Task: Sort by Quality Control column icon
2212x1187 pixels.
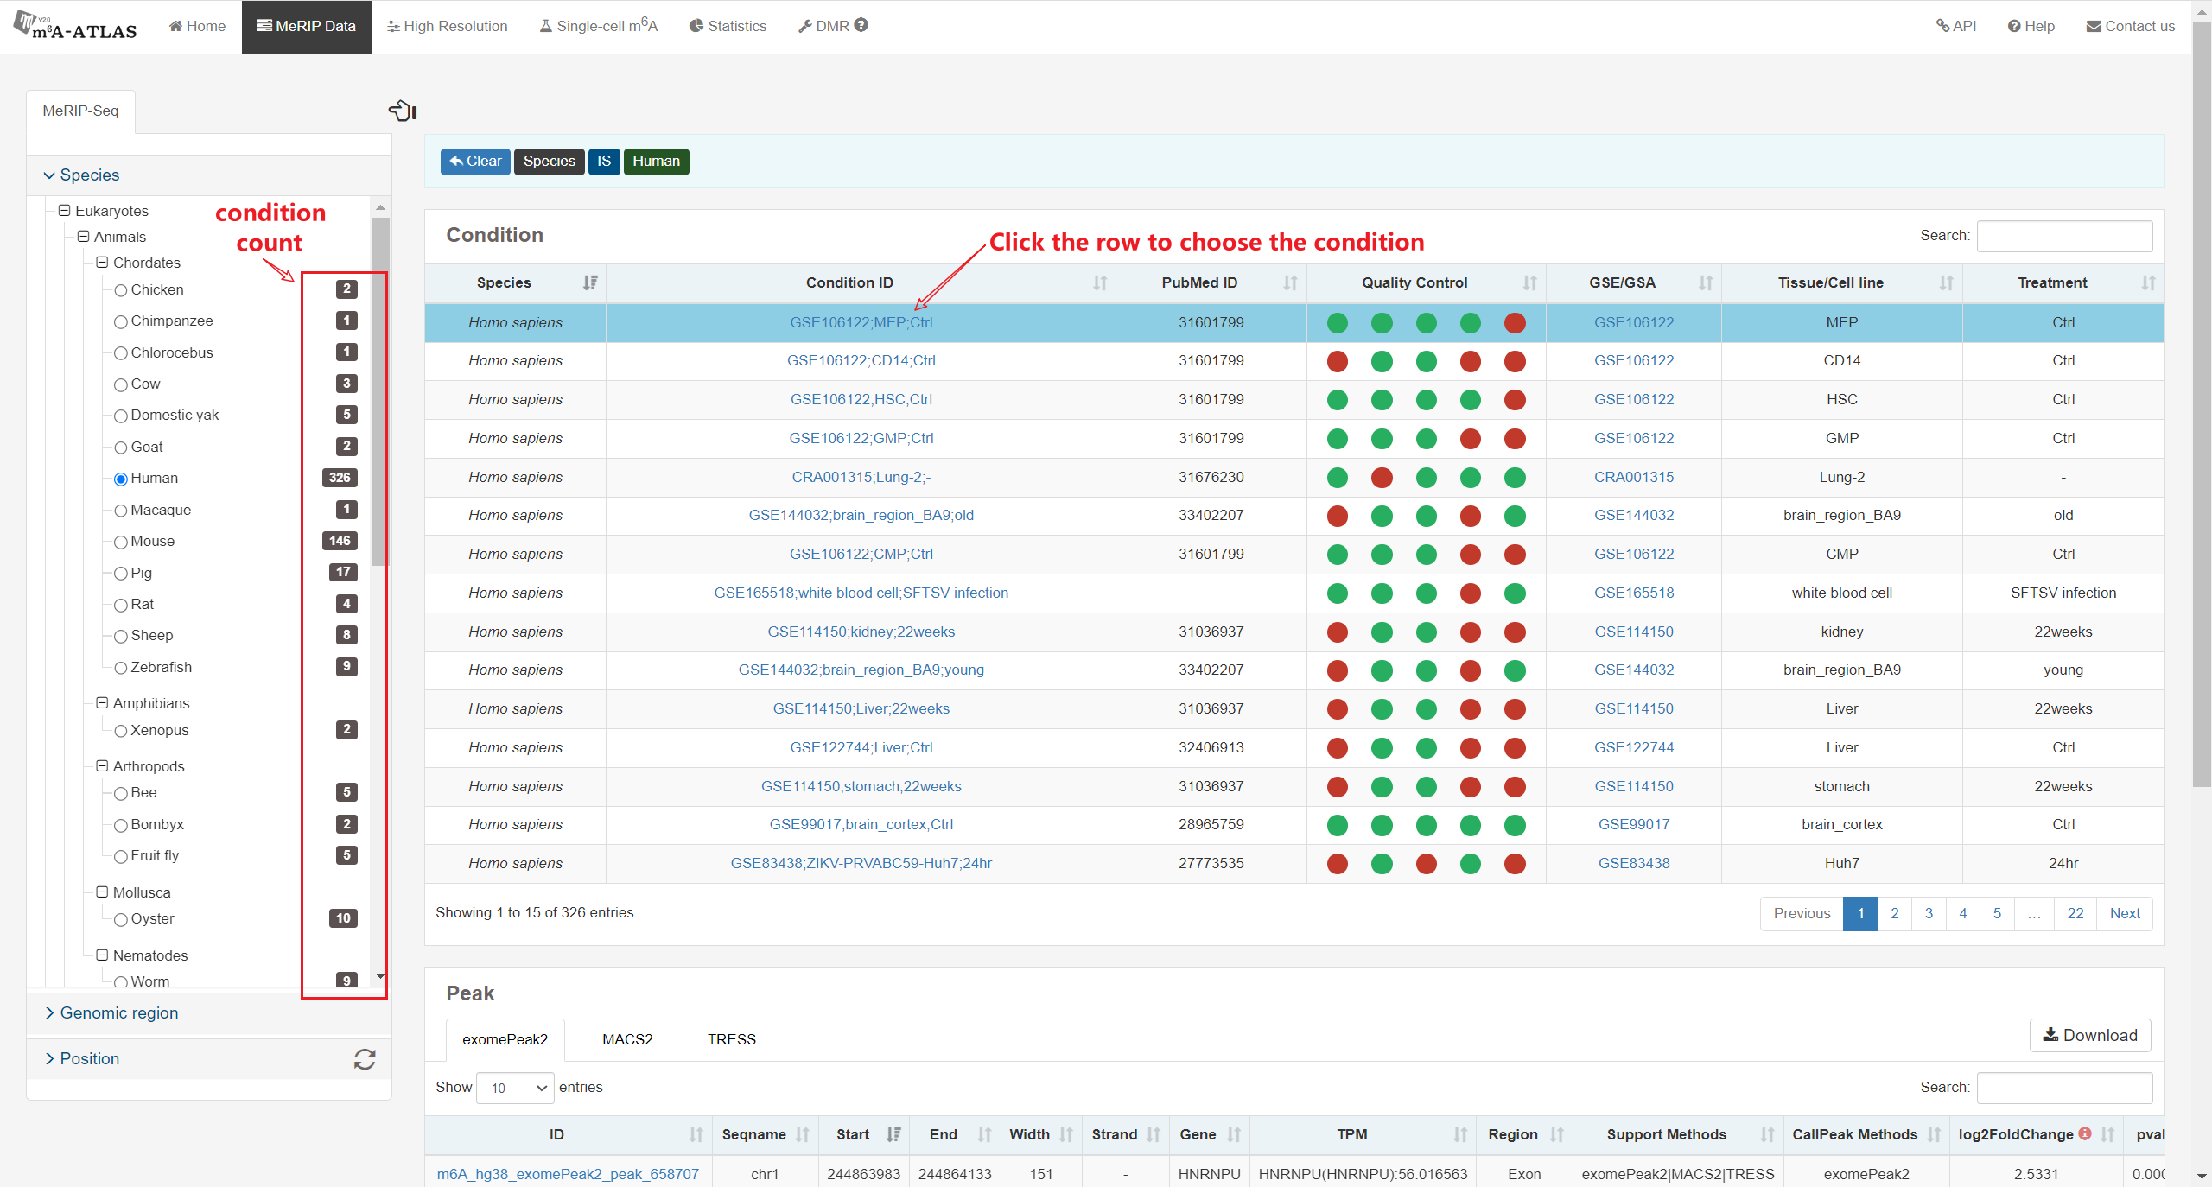Action: (1529, 282)
